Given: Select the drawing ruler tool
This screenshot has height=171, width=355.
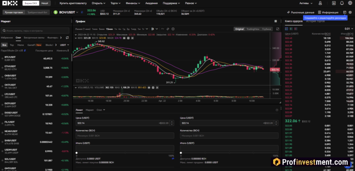Looking at the screenshot, I should 168,29.
